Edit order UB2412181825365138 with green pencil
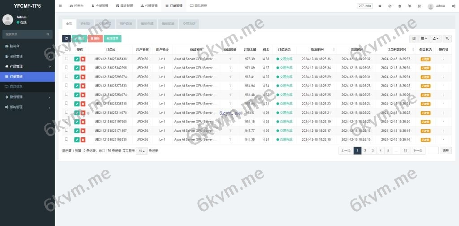Screen dimensions: 459x226 click(77, 59)
